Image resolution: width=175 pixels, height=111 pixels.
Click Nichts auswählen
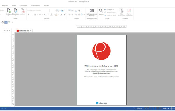(129, 12)
